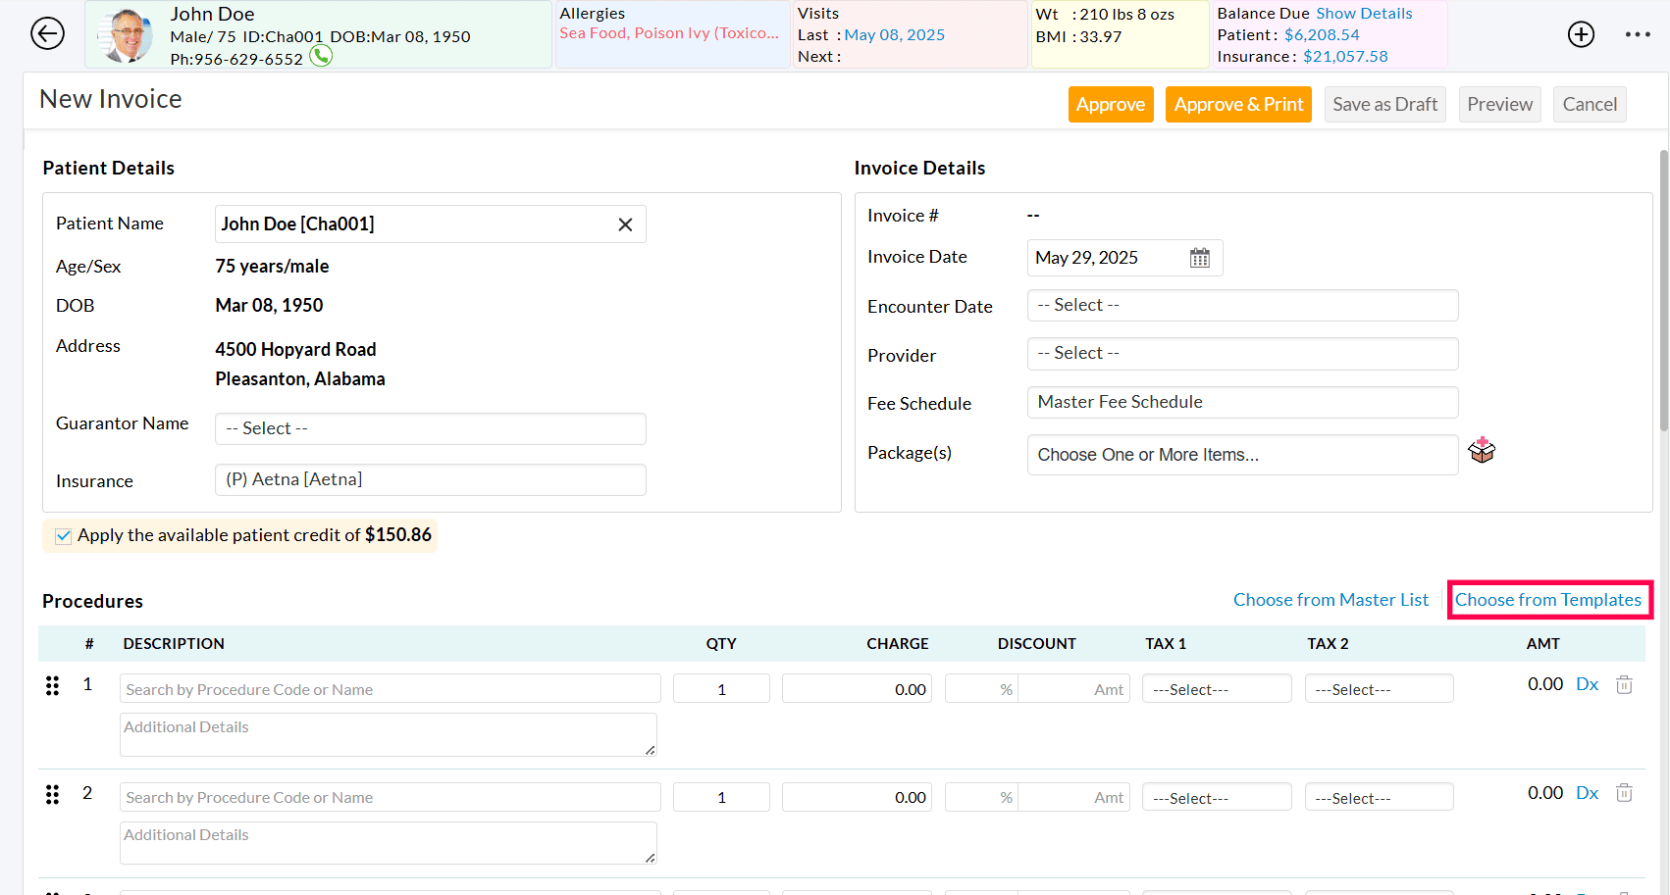
Task: Delete procedure row 1 using the trash icon
Action: [1624, 684]
